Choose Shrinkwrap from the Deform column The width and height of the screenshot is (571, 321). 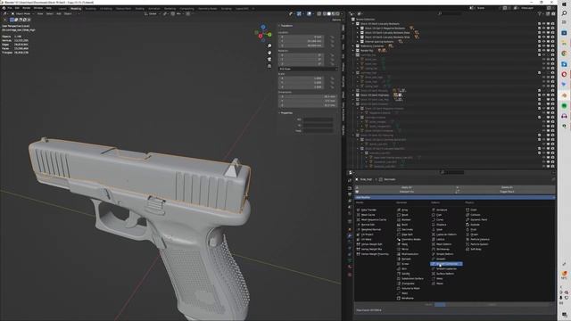point(442,250)
